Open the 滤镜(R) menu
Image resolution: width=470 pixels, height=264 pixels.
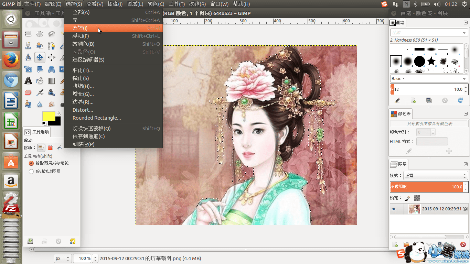click(x=197, y=4)
